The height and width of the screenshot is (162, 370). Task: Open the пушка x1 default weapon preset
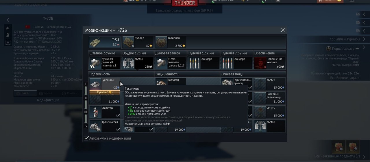click(x=105, y=63)
